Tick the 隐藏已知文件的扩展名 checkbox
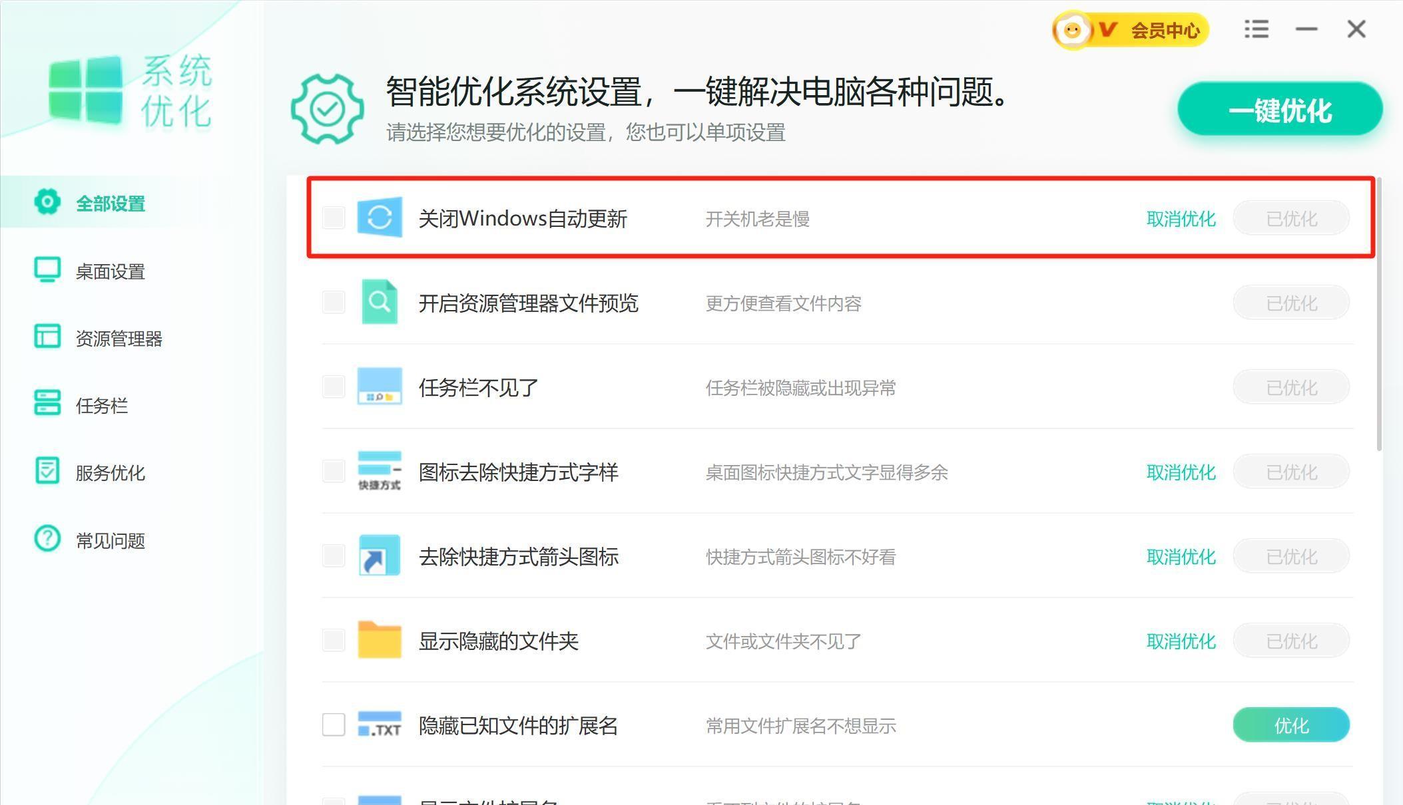The width and height of the screenshot is (1403, 805). [x=334, y=724]
